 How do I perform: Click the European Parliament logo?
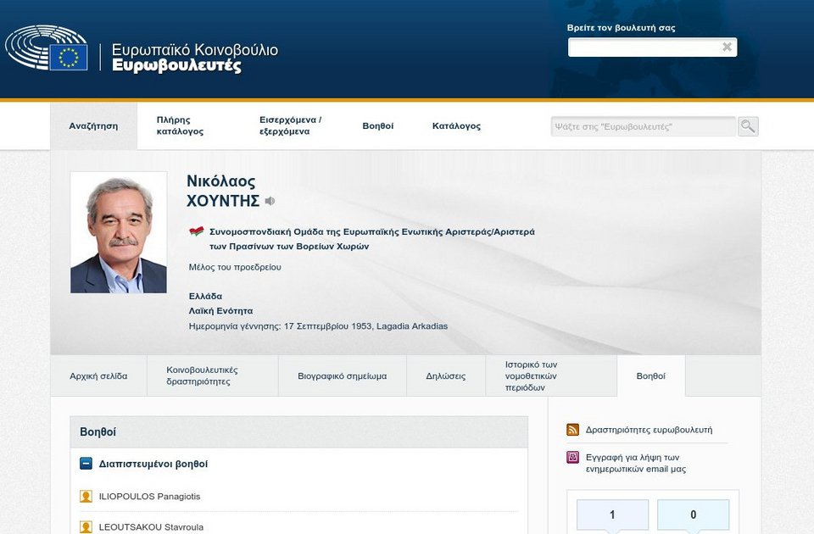tap(46, 47)
